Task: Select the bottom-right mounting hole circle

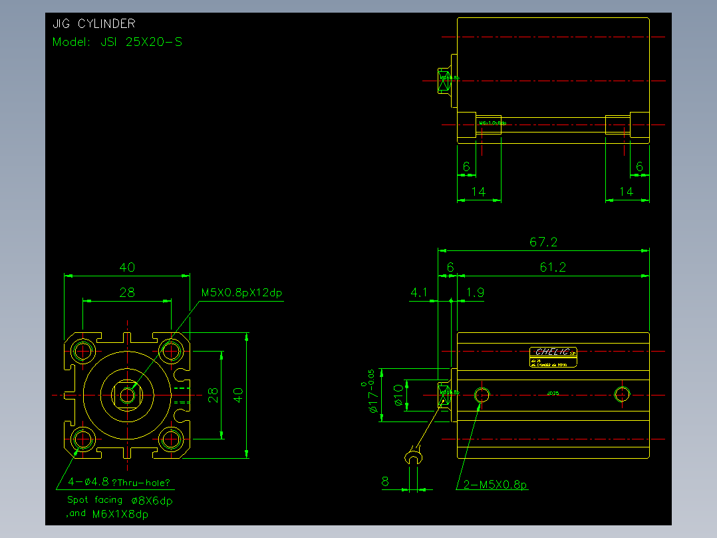Action: coord(171,439)
